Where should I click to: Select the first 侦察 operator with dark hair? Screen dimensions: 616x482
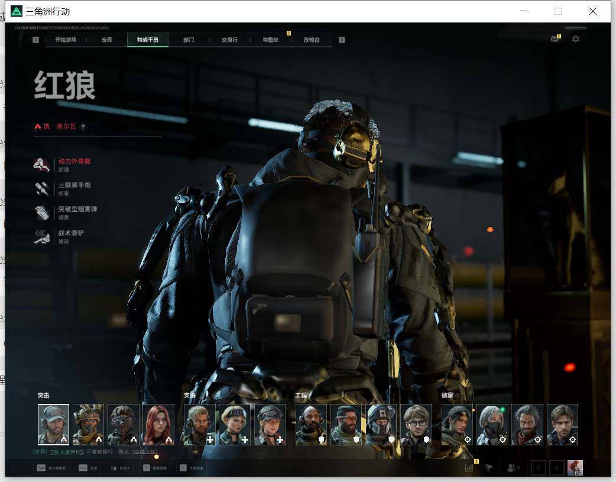click(x=458, y=425)
